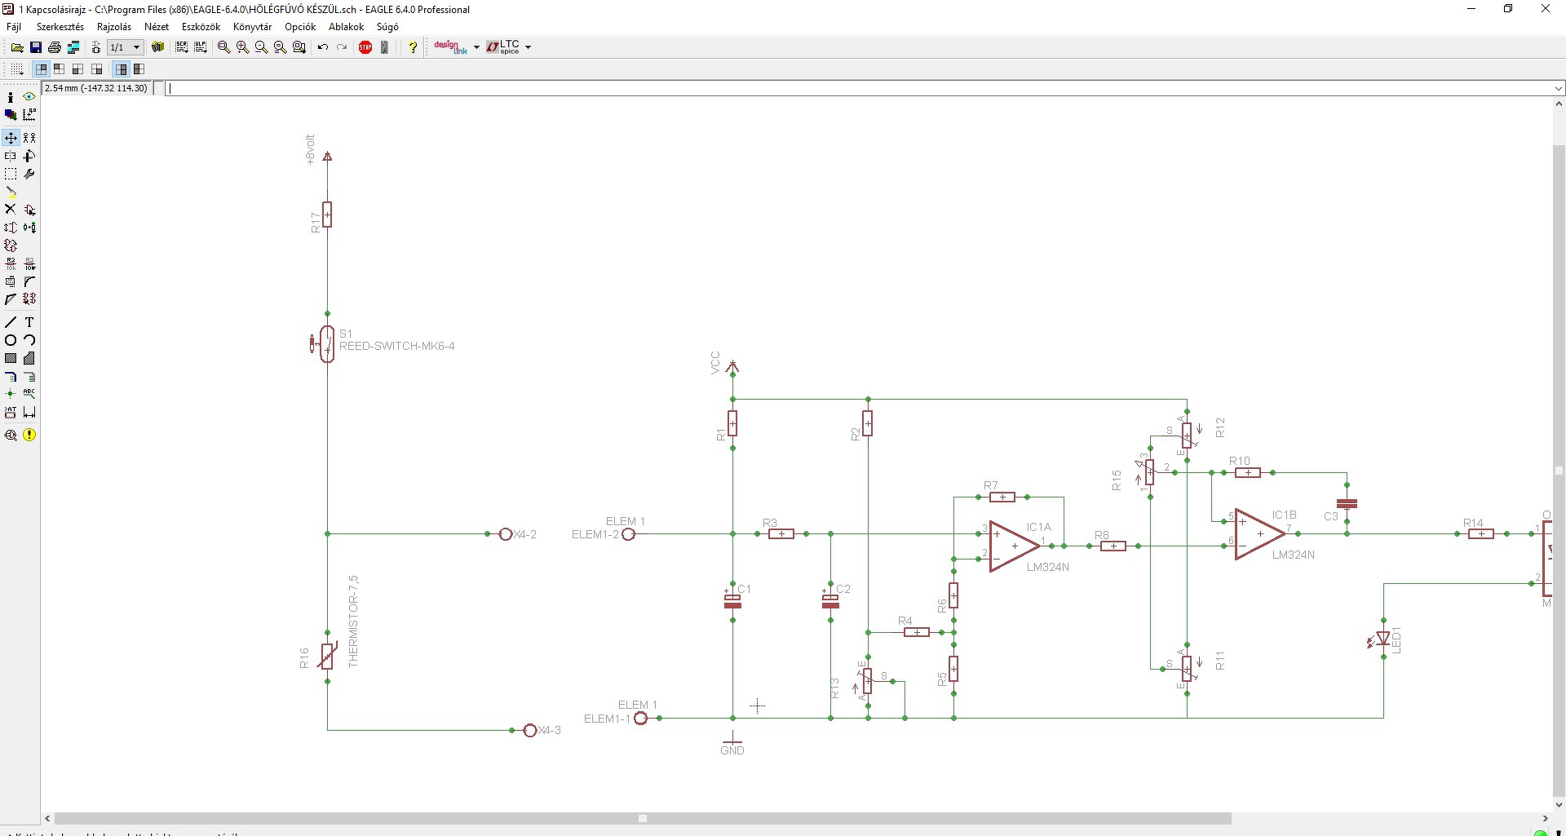This screenshot has height=836, width=1566.
Task: Open the Fájl menu
Action: pyautogui.click(x=14, y=27)
